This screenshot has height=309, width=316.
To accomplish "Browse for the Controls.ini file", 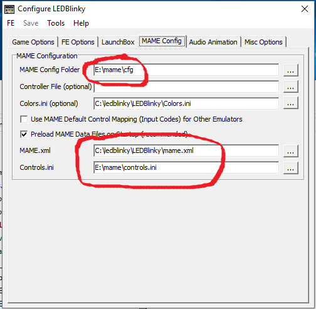I will (290, 168).
